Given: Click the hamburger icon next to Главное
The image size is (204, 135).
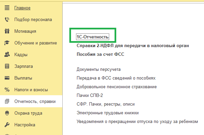Looking at the screenshot, I should coord(7,8).
